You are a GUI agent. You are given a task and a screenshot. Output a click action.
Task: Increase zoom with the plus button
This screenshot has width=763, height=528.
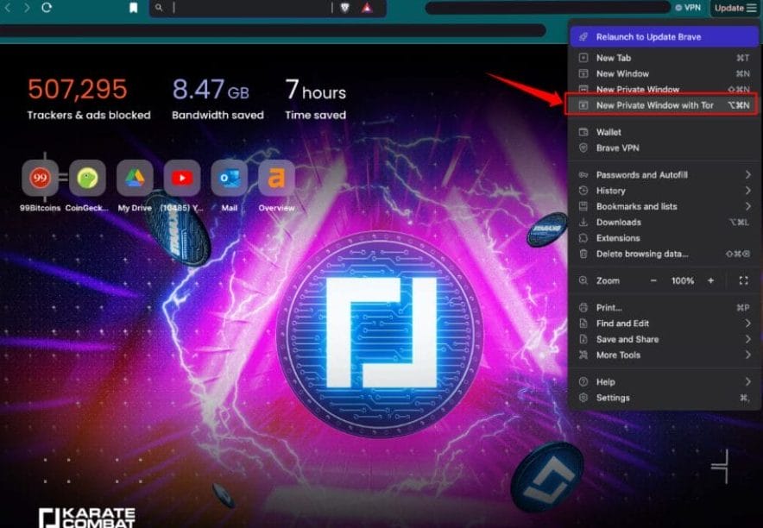pyautogui.click(x=711, y=280)
